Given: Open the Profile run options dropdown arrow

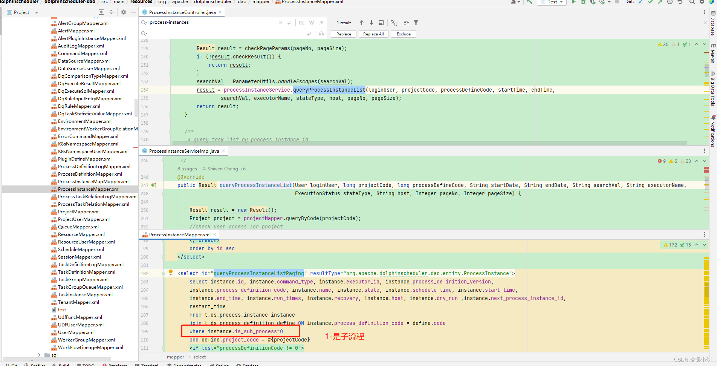Looking at the screenshot, I should pyautogui.click(x=609, y=2).
